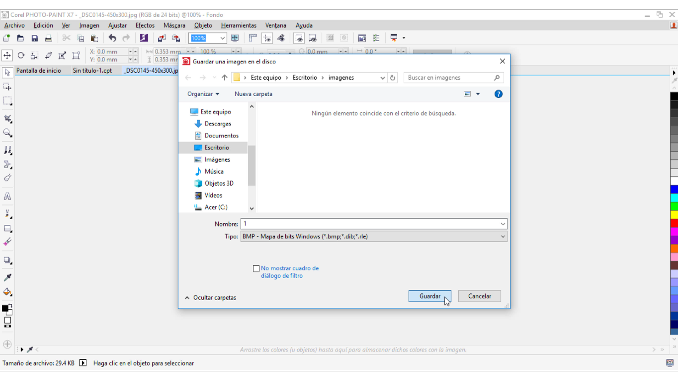Select the Zoom tool in toolbox
Image resolution: width=678 pixels, height=381 pixels.
(7, 133)
